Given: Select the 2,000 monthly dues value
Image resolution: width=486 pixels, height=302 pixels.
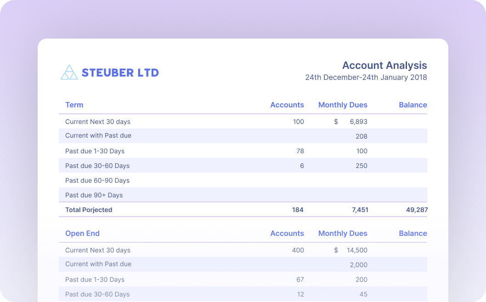Looking at the screenshot, I should coord(358,265).
